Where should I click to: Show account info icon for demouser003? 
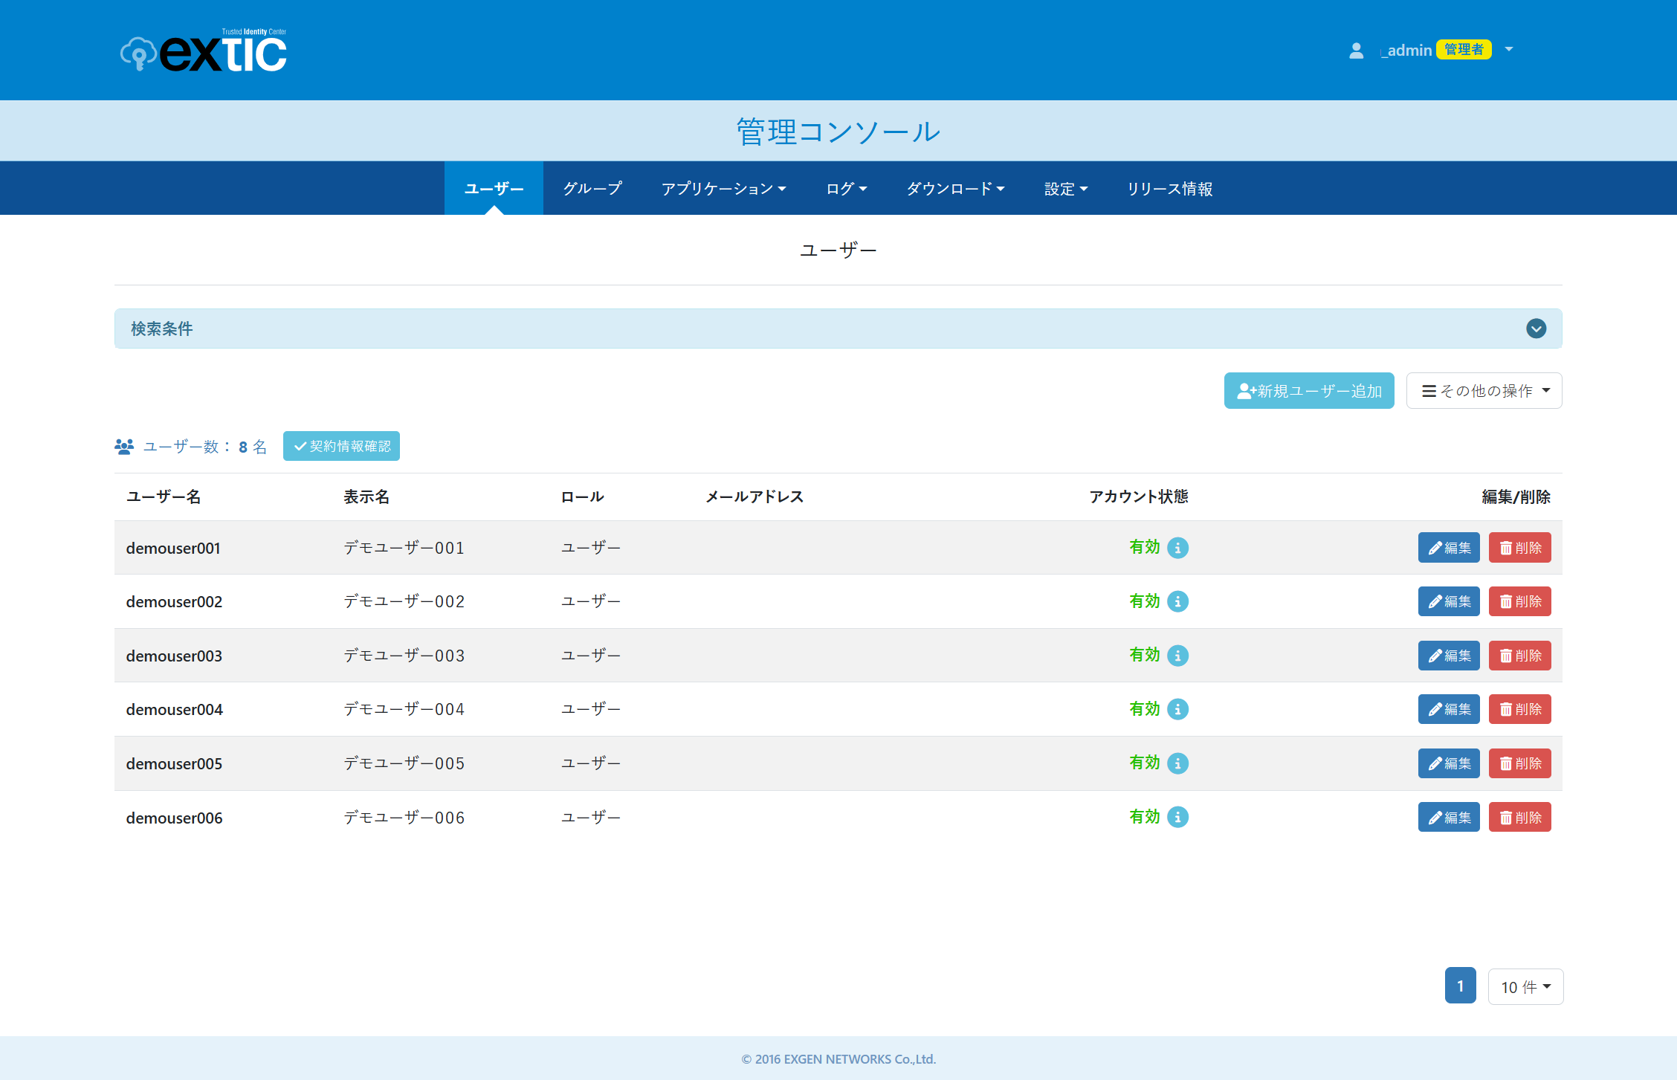pyautogui.click(x=1177, y=656)
